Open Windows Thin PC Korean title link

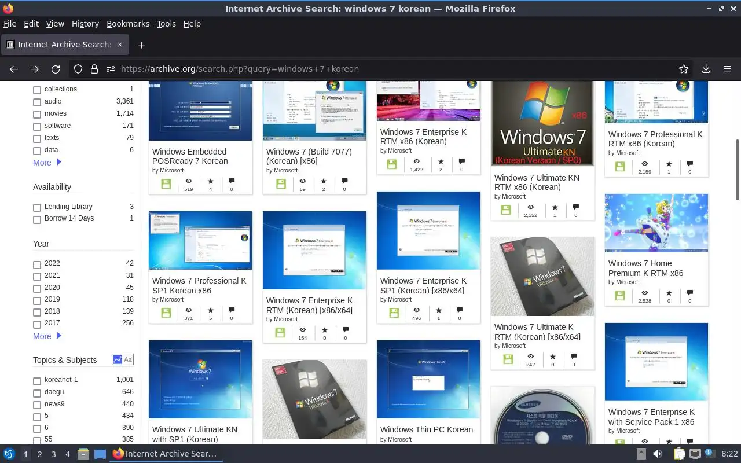pos(427,429)
